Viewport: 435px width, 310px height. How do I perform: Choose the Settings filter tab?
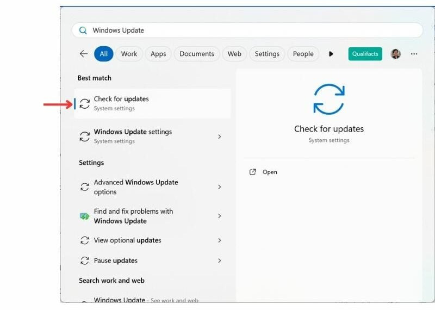(267, 54)
